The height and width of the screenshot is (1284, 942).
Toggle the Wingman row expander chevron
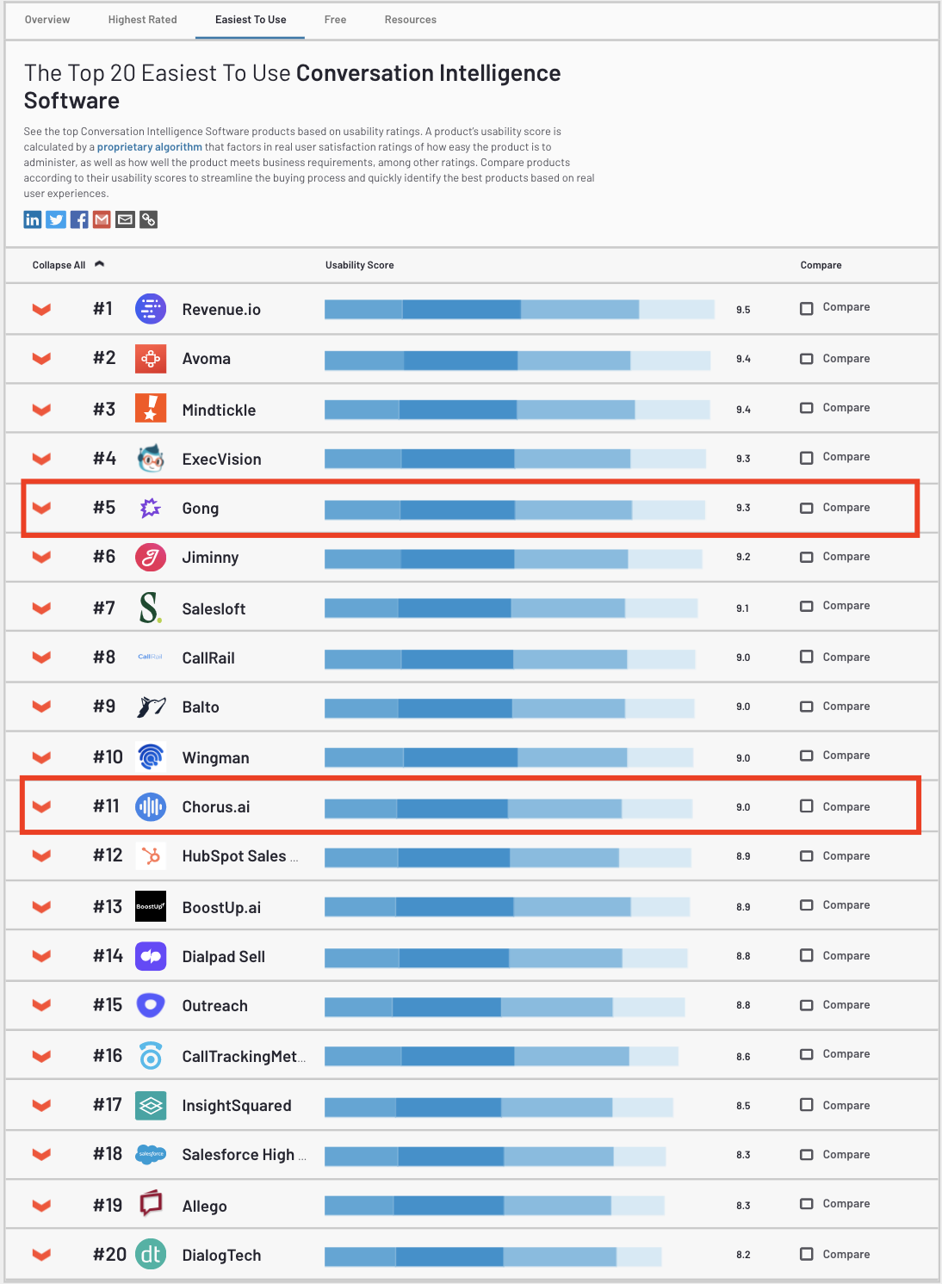[x=41, y=757]
